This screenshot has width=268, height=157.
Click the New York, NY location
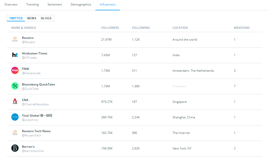coord(182,148)
